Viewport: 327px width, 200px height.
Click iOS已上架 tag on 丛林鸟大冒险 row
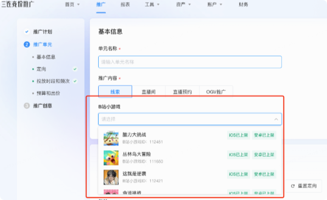[238, 155]
